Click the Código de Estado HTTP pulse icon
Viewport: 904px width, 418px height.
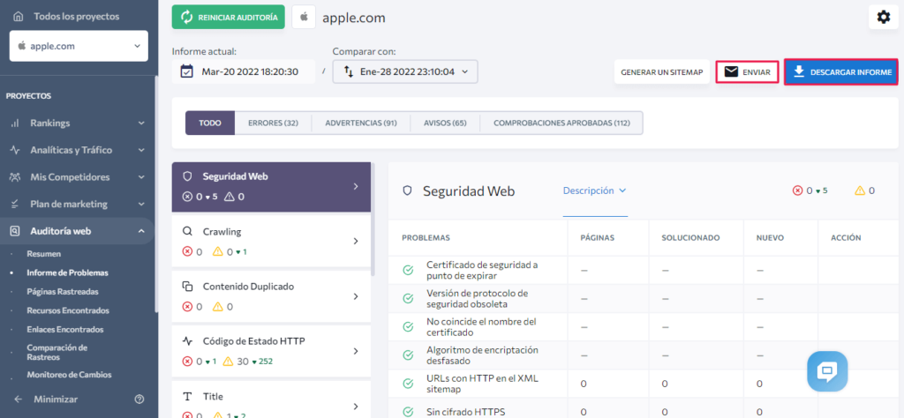click(x=187, y=341)
